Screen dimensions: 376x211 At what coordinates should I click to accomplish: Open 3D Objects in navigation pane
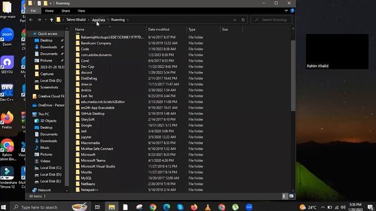coord(48,121)
